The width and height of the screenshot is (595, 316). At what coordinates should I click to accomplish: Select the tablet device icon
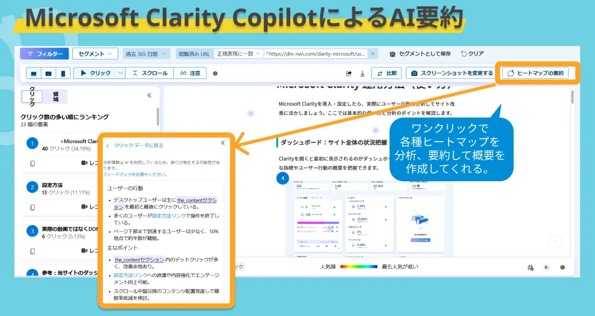(48, 73)
